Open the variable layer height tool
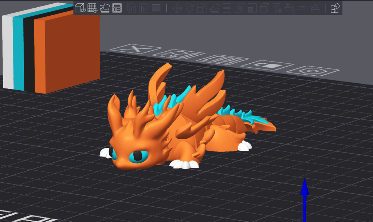This screenshot has width=373, height=222. pos(156,8)
